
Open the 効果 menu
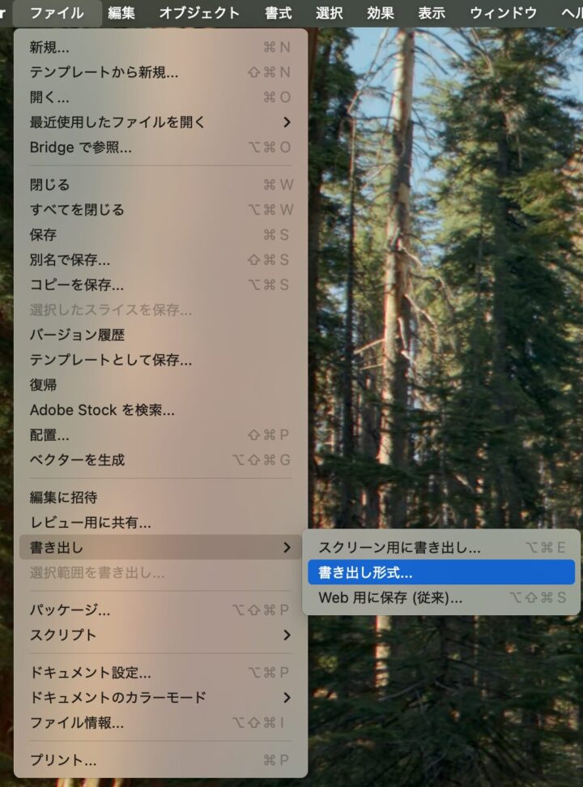point(381,13)
